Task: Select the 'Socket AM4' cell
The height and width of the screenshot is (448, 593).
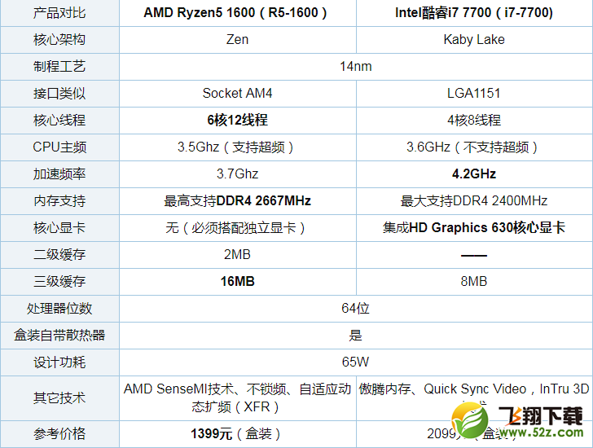Action: click(238, 94)
